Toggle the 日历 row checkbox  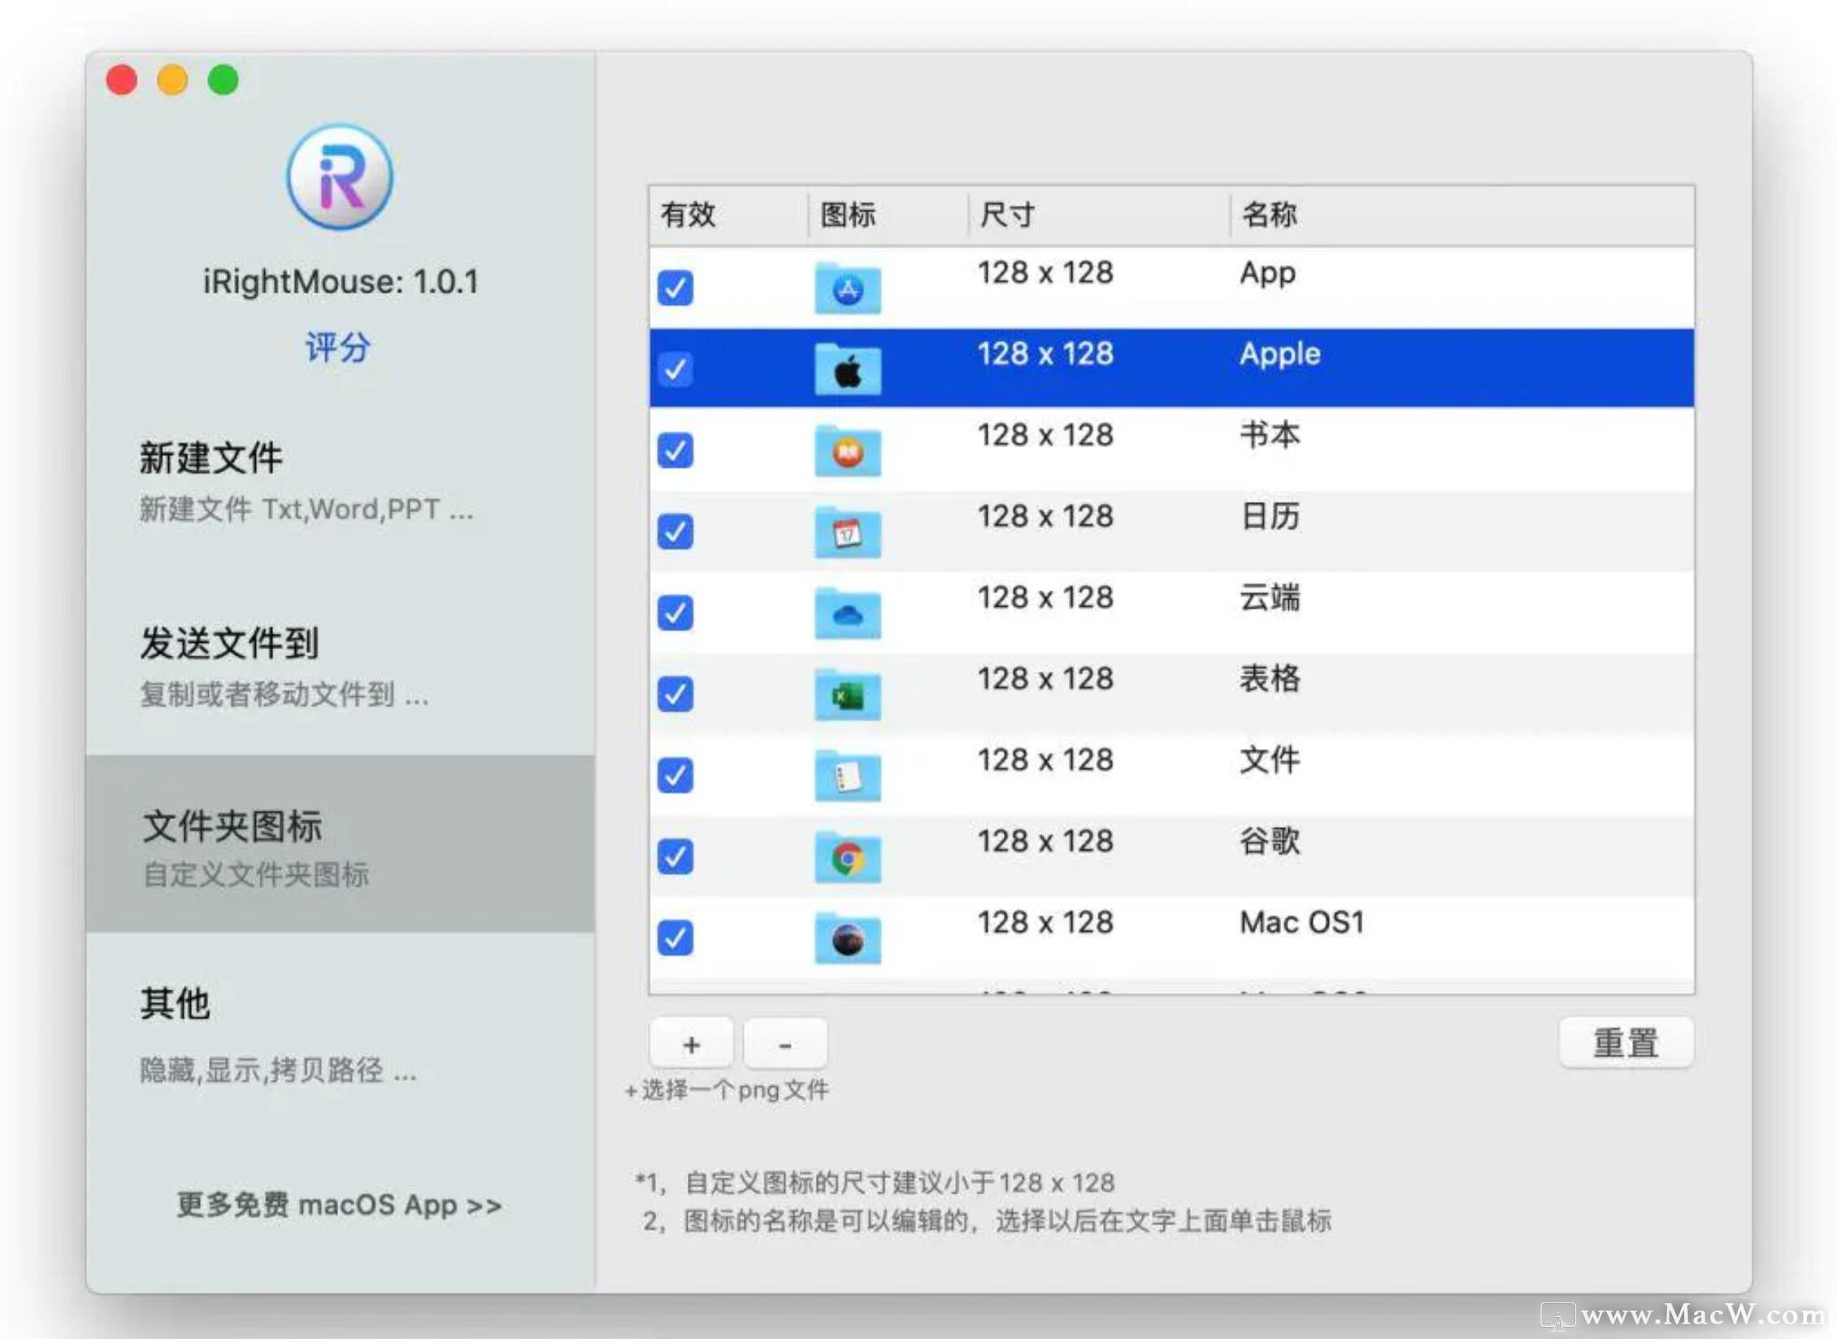click(x=675, y=532)
